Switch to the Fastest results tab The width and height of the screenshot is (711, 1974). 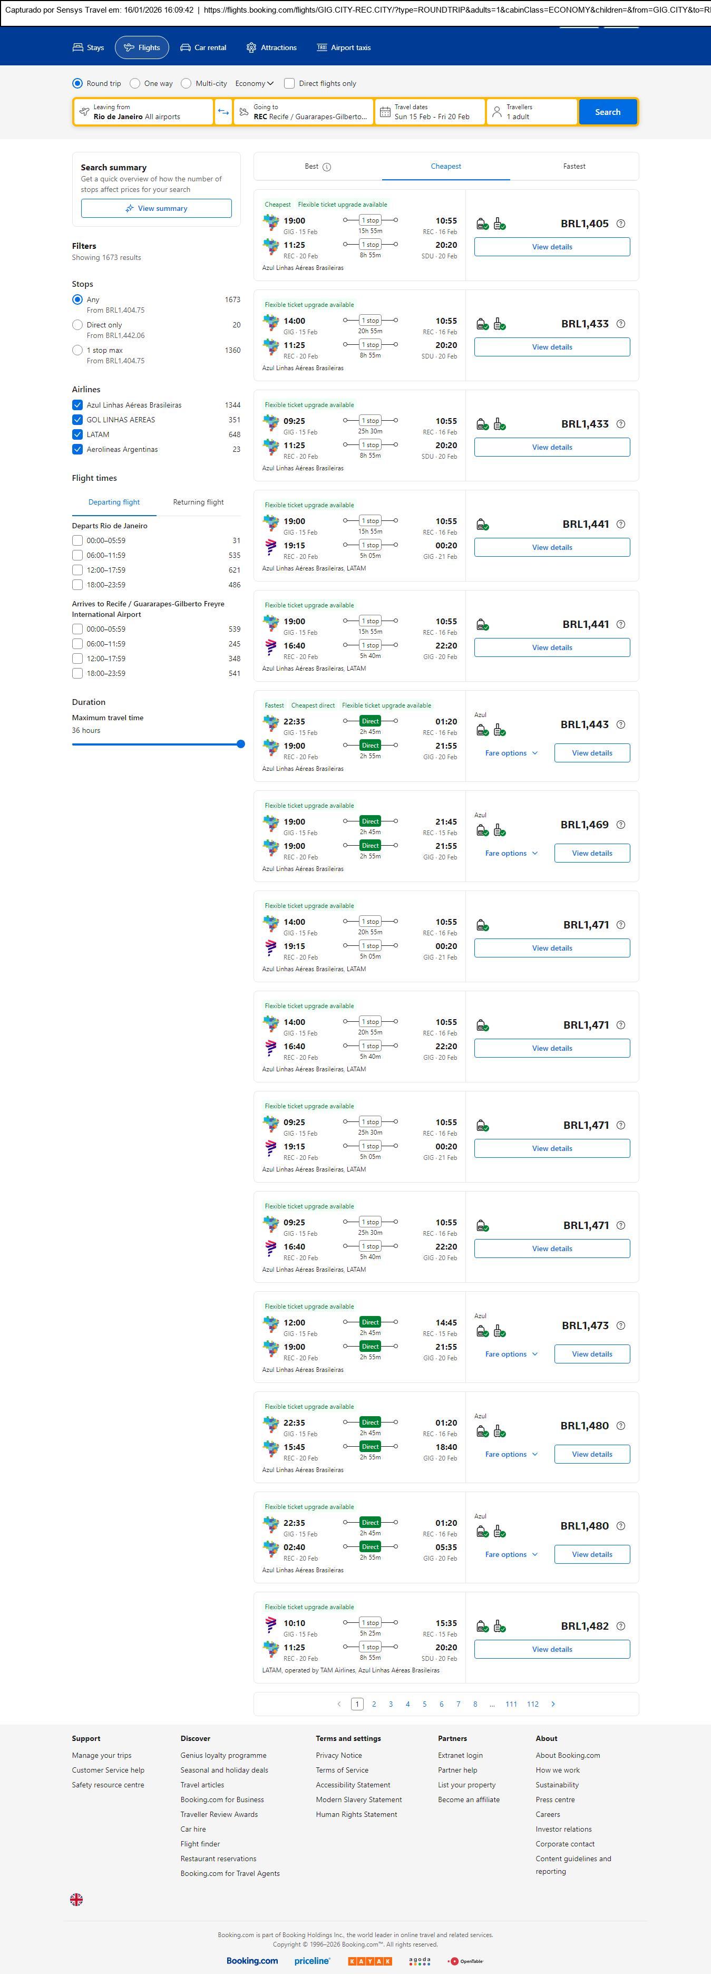pyautogui.click(x=574, y=166)
